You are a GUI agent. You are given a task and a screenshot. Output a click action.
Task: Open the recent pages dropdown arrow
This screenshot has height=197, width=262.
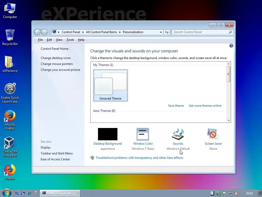tap(49, 32)
